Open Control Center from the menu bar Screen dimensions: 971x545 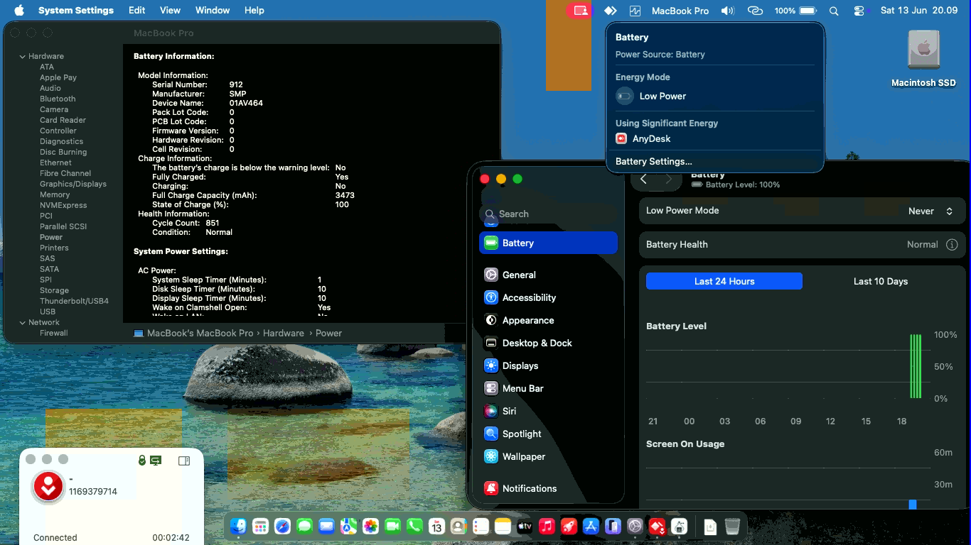point(859,11)
